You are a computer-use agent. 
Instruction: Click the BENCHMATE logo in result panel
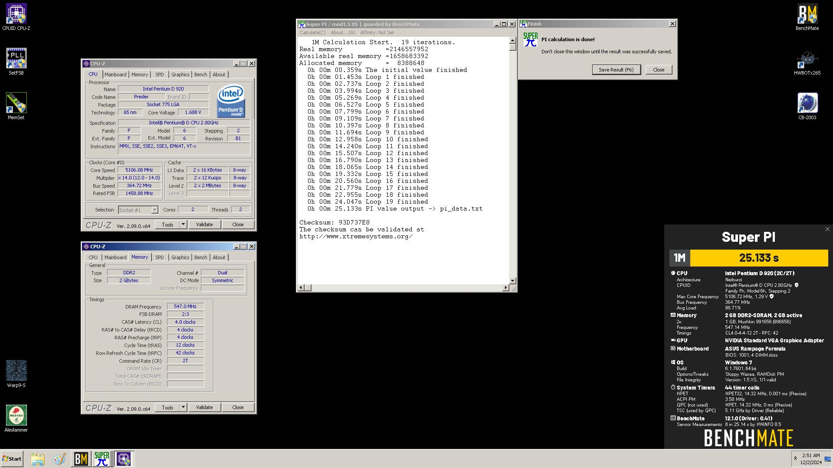click(x=748, y=438)
